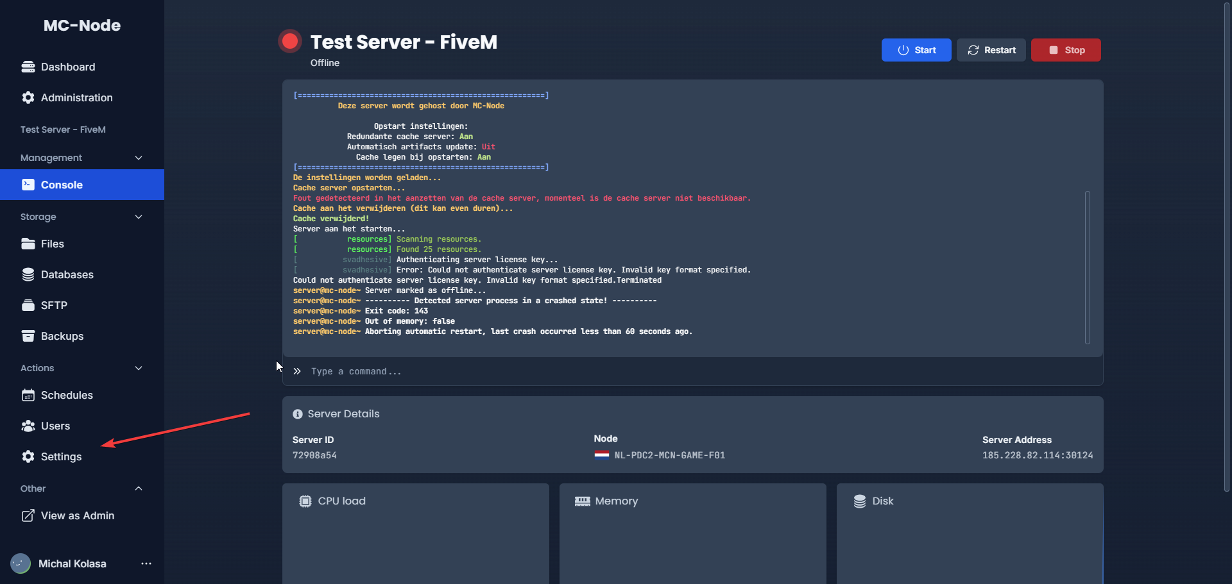The image size is (1232, 584).
Task: Start the server
Action: pyautogui.click(x=916, y=50)
